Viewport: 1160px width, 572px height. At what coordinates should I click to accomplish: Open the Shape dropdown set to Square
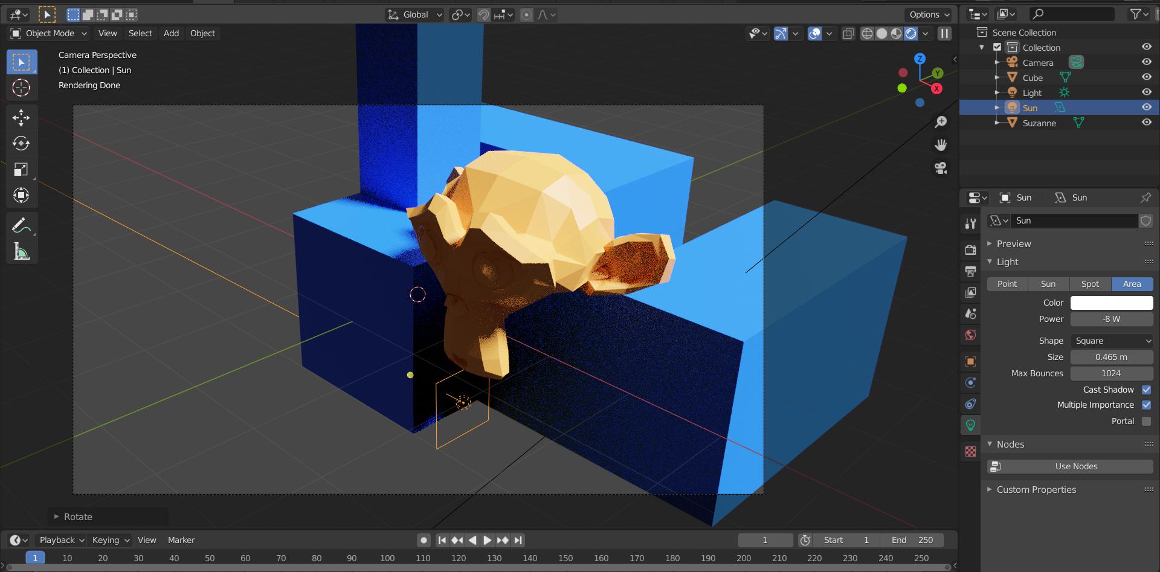pyautogui.click(x=1112, y=341)
